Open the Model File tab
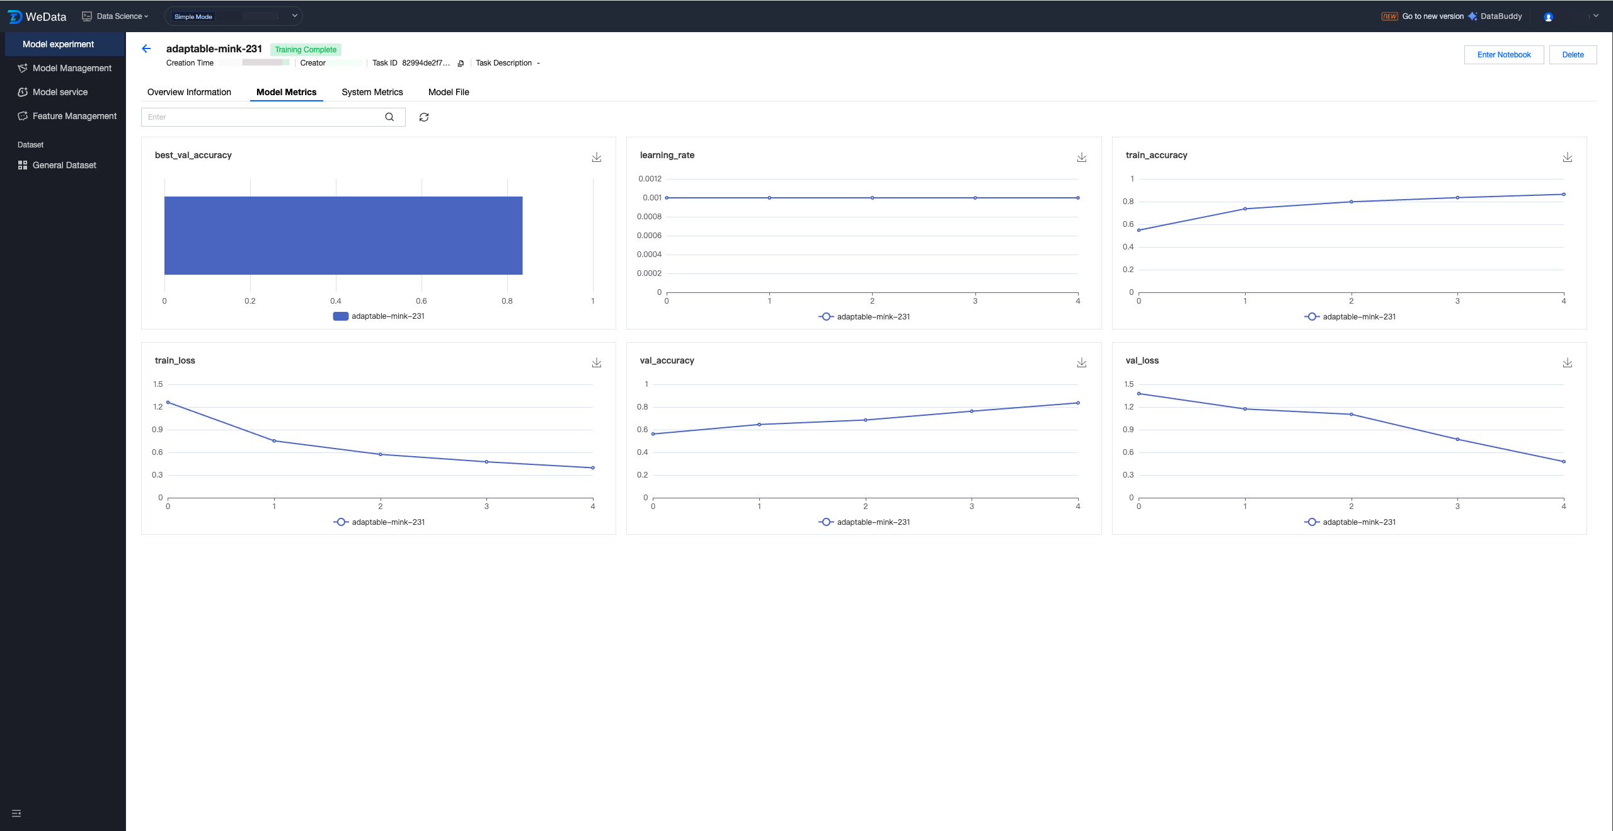 448,92
